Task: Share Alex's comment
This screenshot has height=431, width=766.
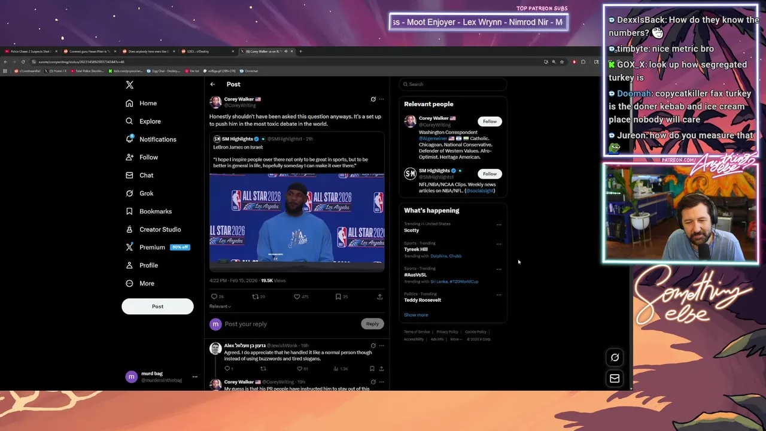Action: [381, 369]
